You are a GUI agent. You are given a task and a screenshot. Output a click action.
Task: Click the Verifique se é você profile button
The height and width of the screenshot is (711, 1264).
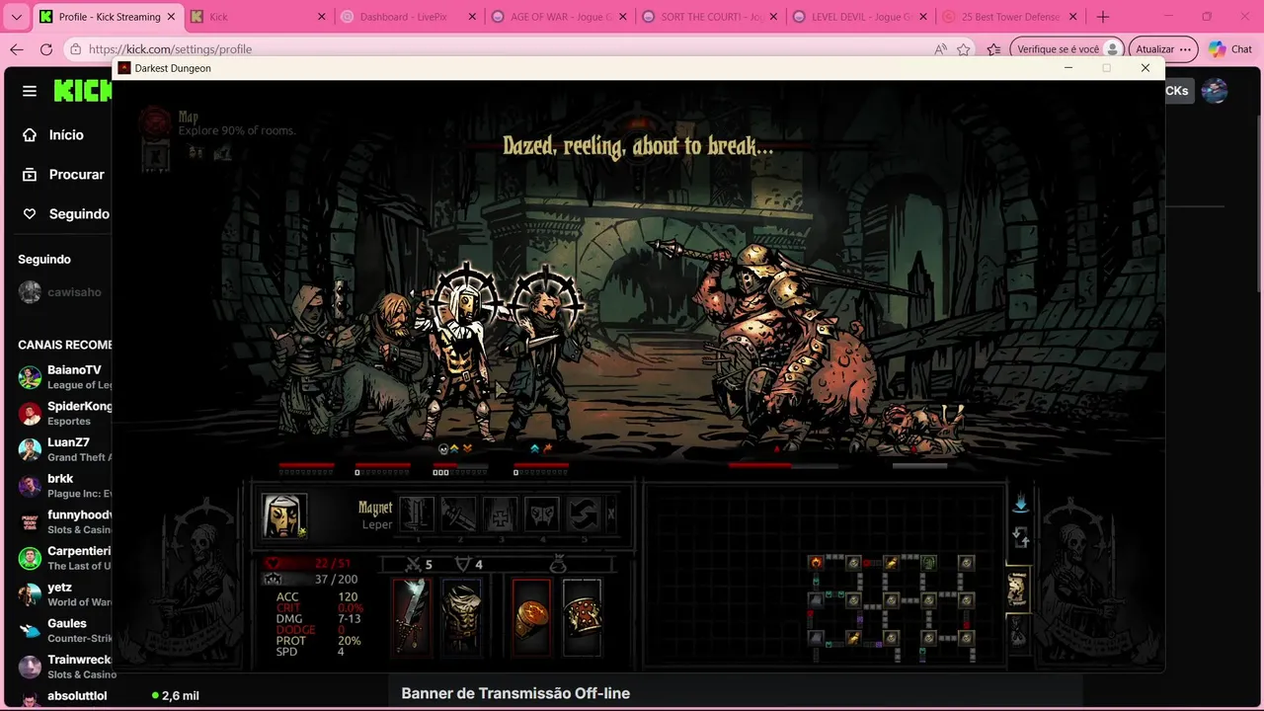point(1067,49)
